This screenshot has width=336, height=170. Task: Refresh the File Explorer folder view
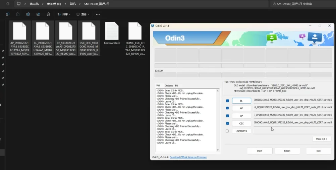click(x=8, y=4)
